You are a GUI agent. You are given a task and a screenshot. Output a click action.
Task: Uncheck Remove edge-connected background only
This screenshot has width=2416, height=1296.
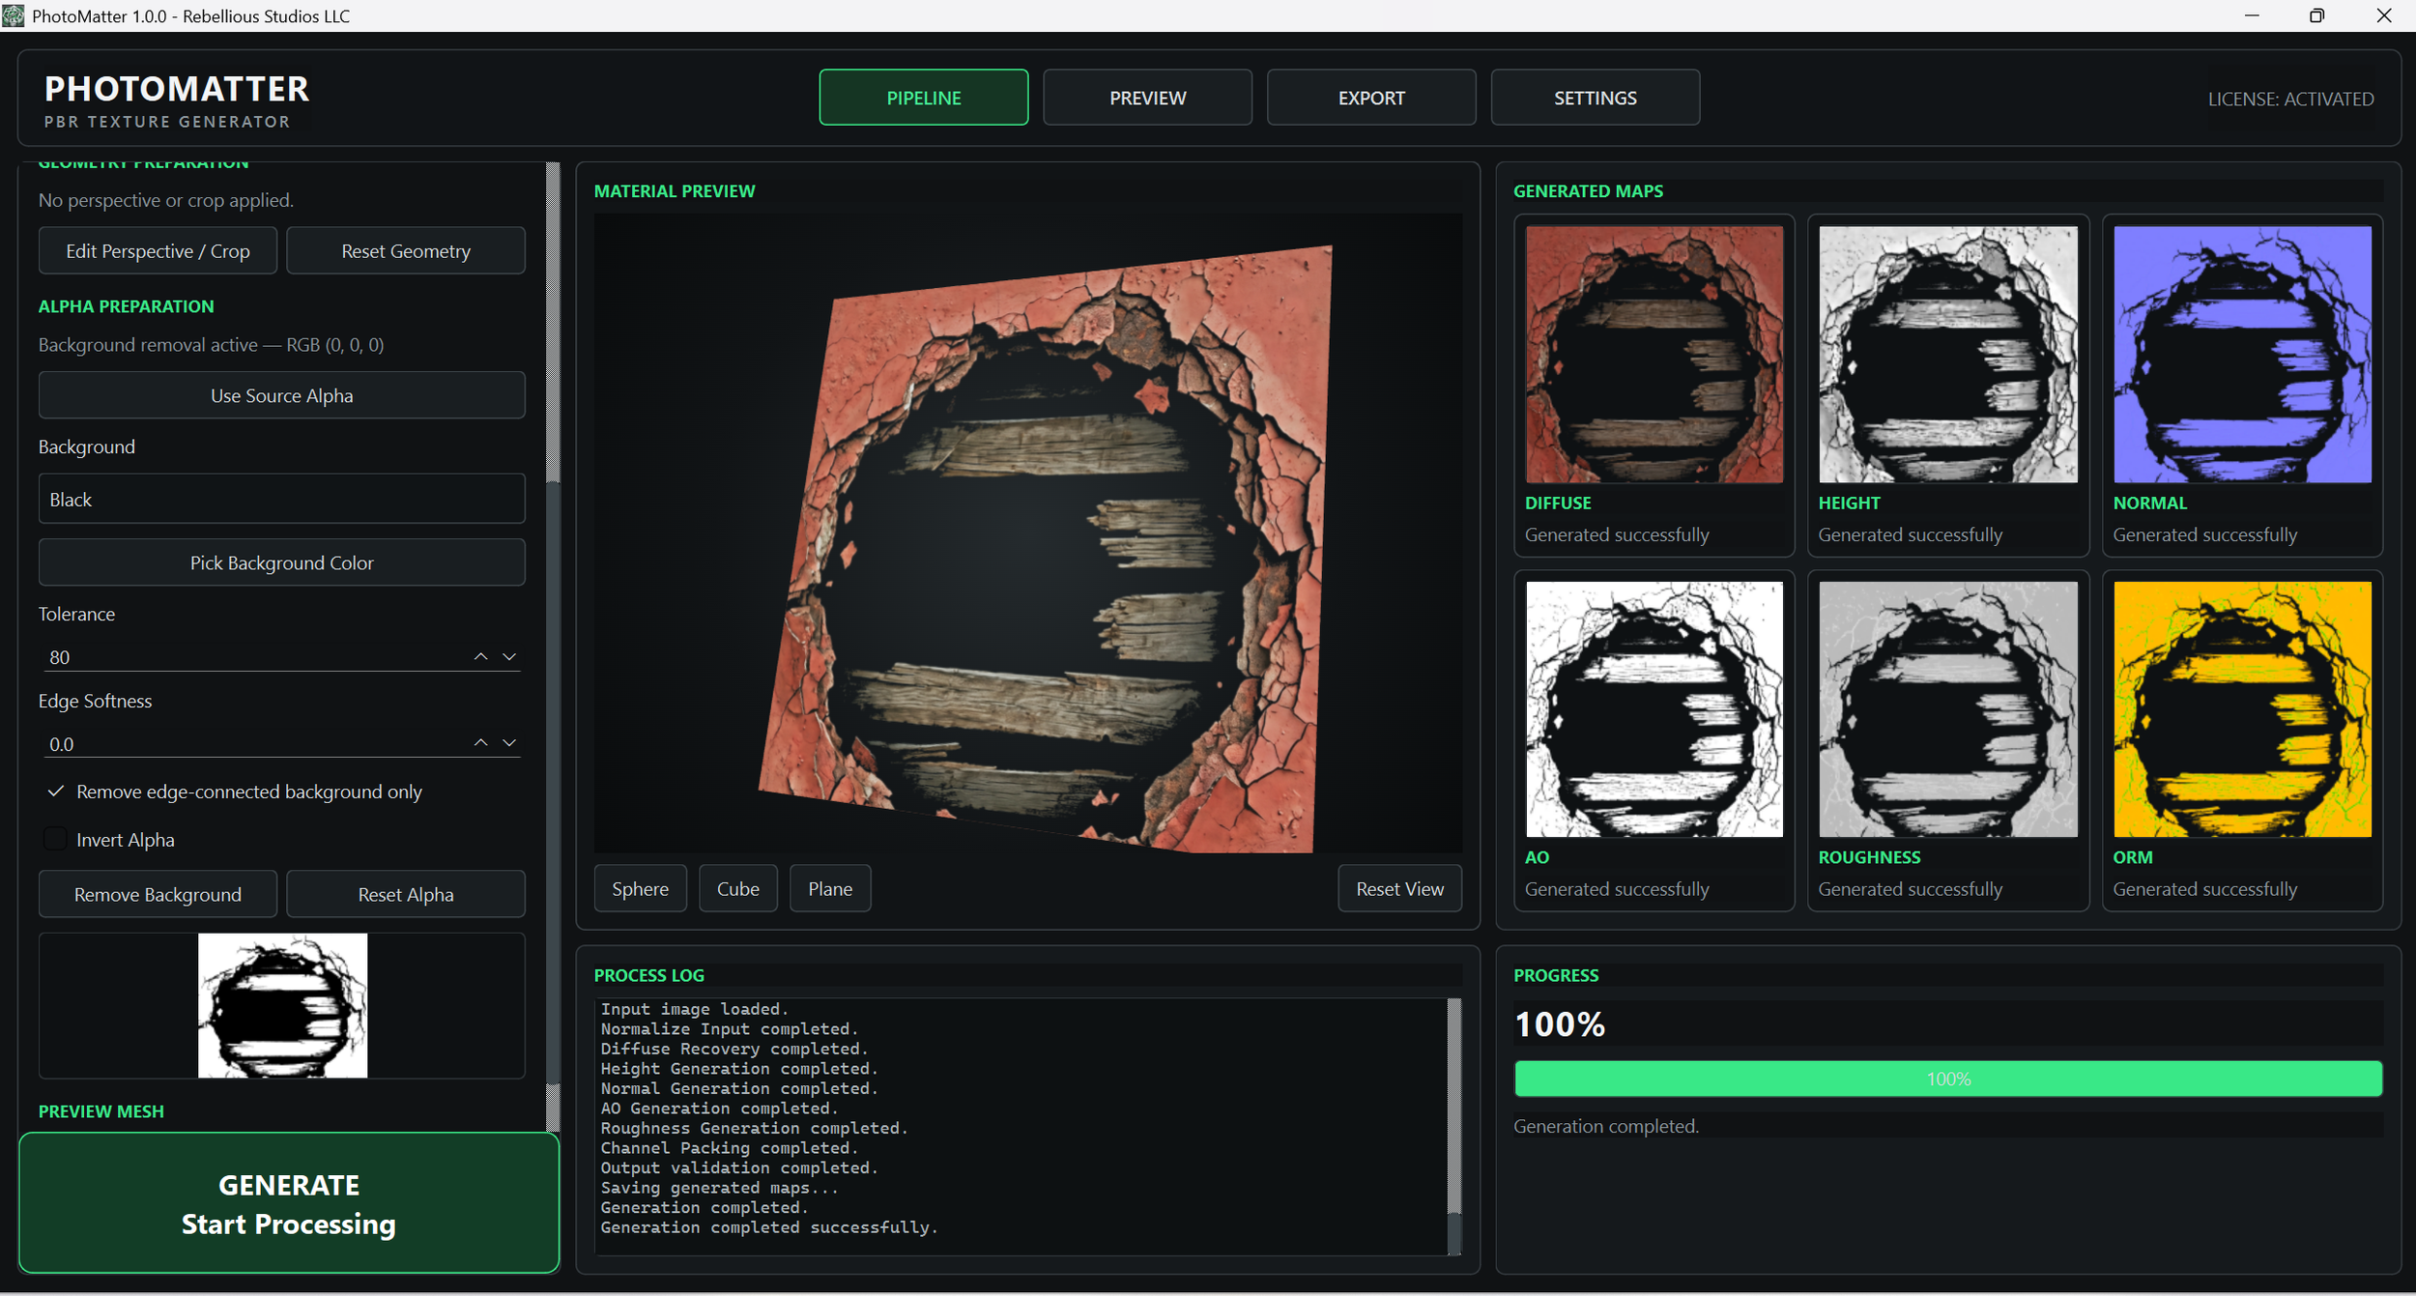coord(56,792)
